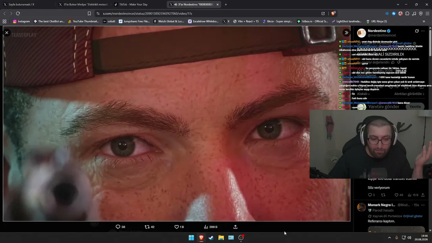This screenshot has width=432, height=243.
Task: Open Grok actions icon beside Nordestino name
Action: point(417,31)
